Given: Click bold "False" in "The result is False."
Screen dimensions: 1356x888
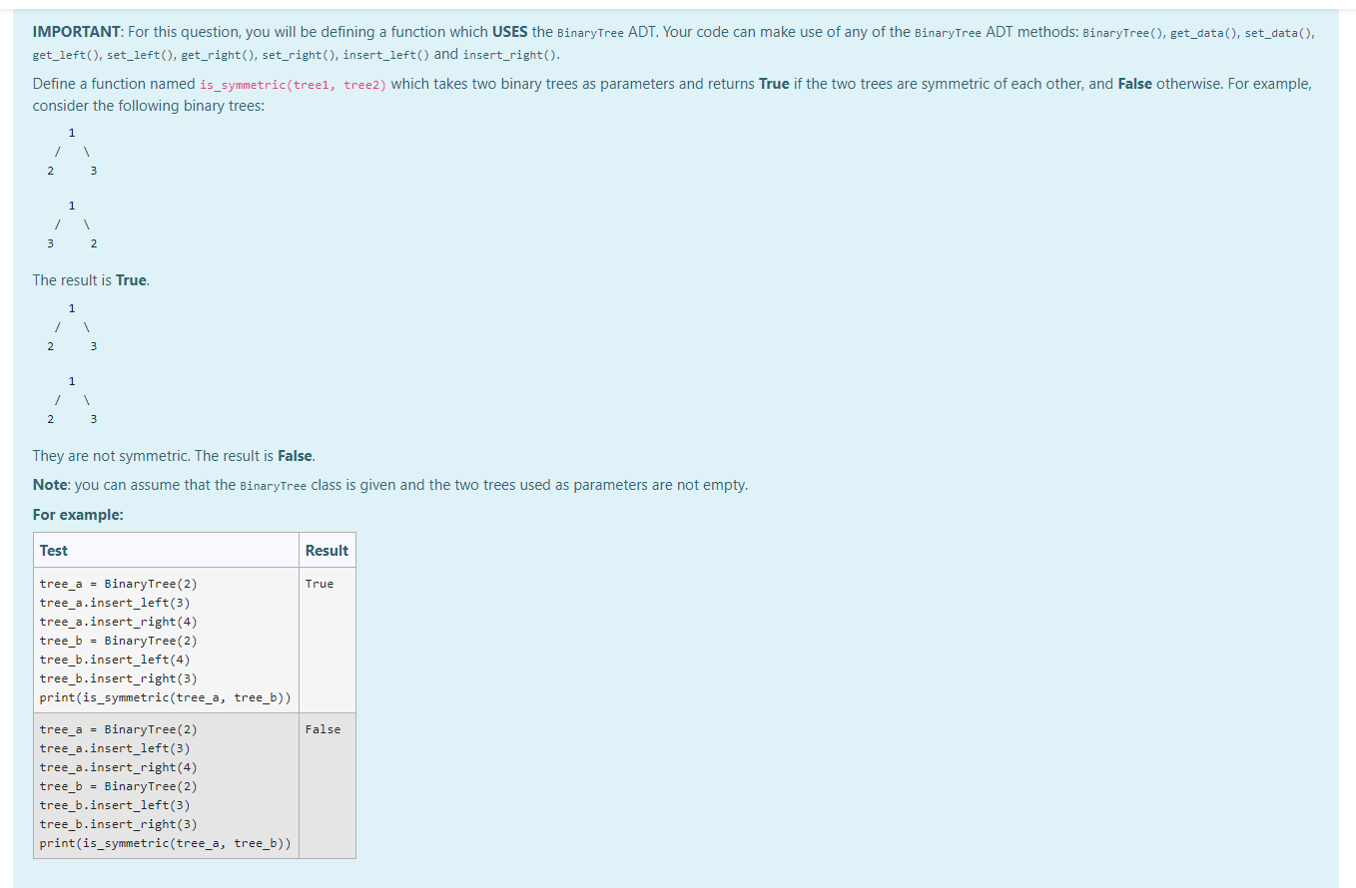Looking at the screenshot, I should pyautogui.click(x=295, y=456).
